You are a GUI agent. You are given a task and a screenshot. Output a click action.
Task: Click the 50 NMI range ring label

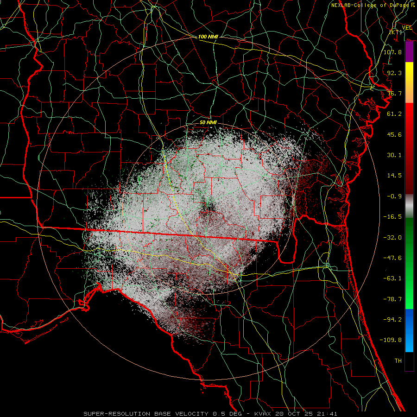coord(208,123)
